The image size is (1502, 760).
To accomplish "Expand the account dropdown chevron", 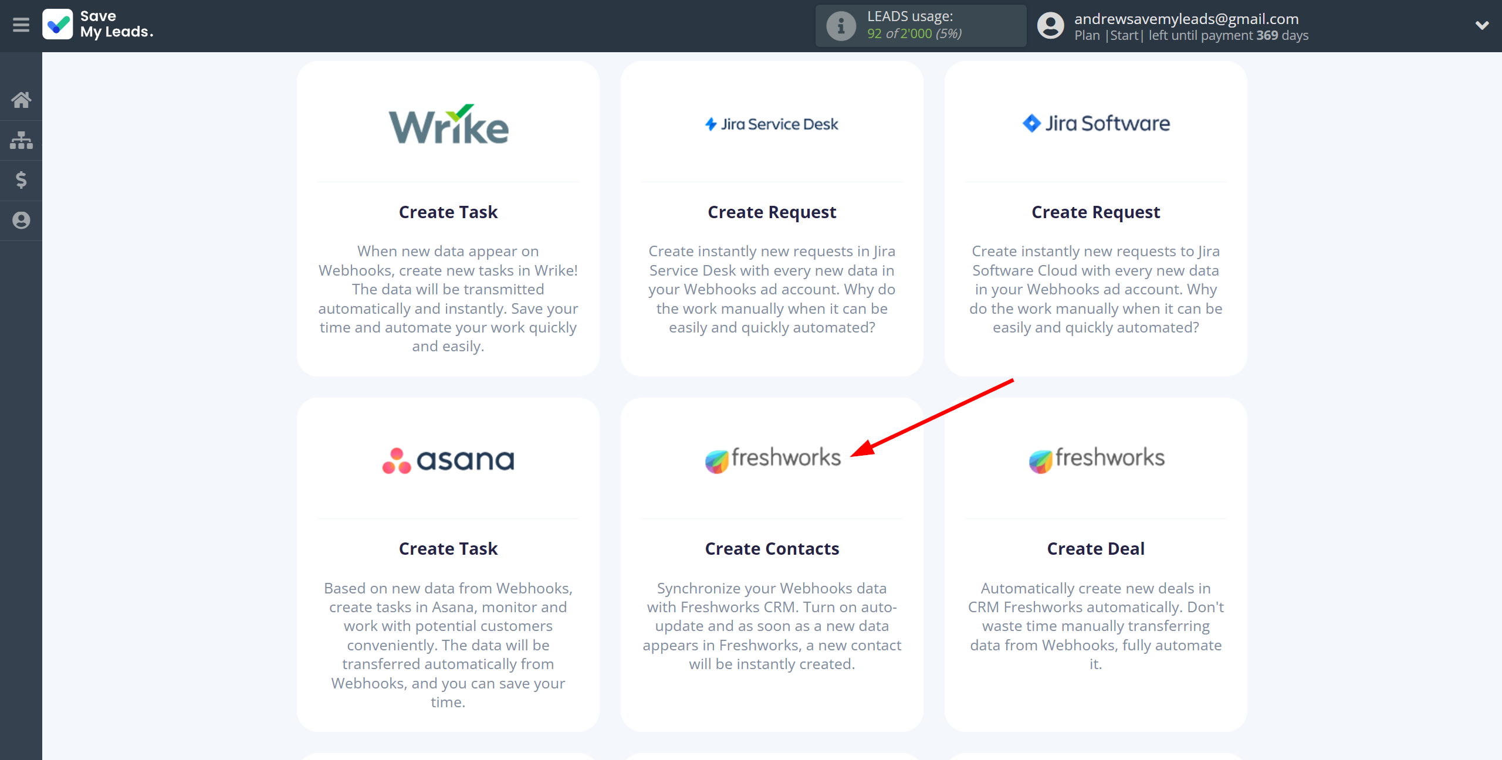I will click(1482, 25).
